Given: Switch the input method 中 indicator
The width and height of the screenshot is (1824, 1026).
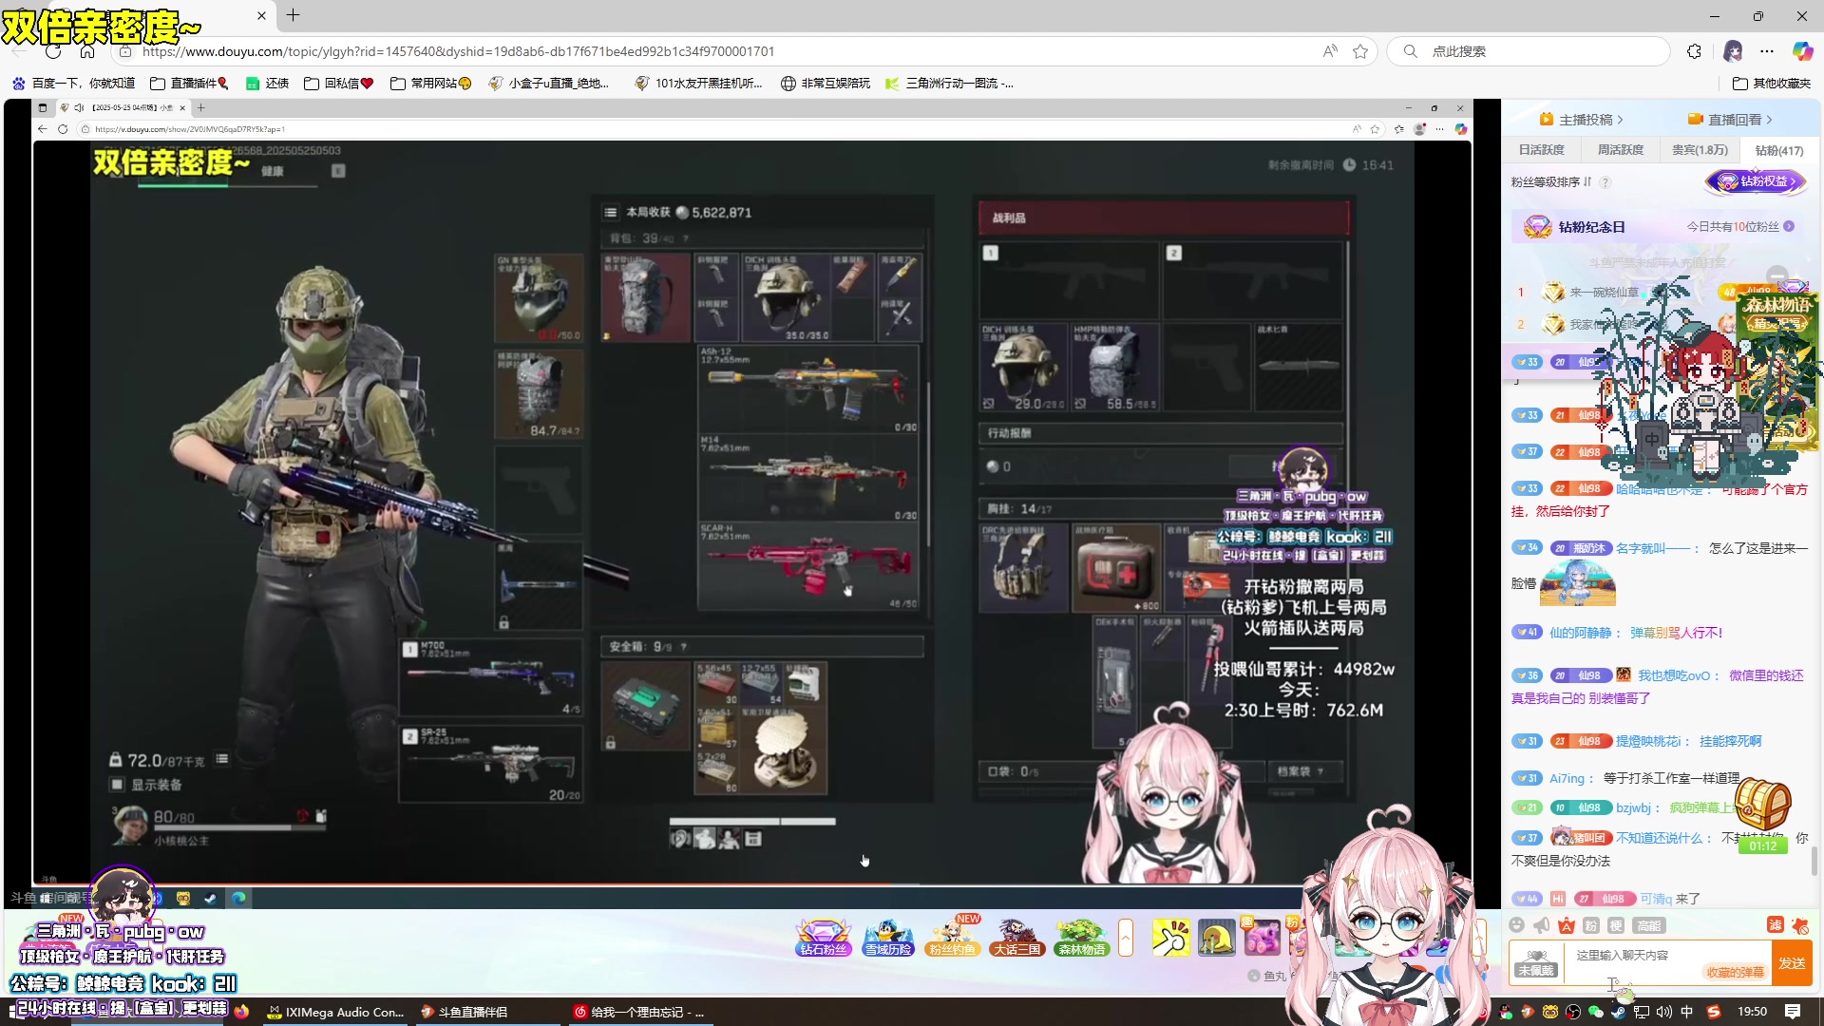Looking at the screenshot, I should (x=1687, y=1012).
